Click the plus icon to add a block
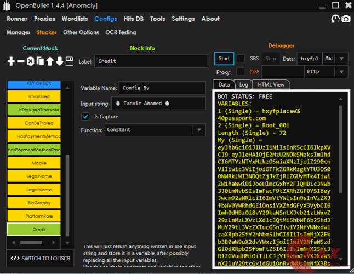The height and width of the screenshot is (274, 354). pyautogui.click(x=11, y=61)
